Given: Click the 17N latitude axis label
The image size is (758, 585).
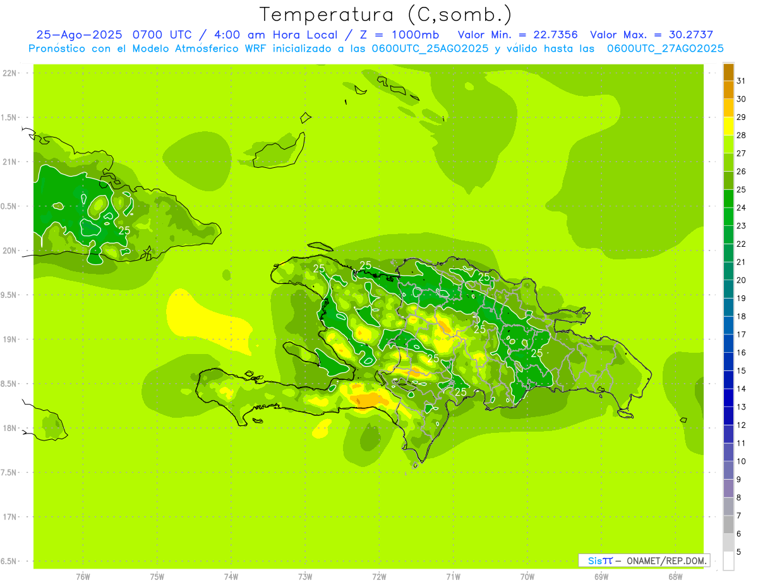Looking at the screenshot, I should pos(9,517).
